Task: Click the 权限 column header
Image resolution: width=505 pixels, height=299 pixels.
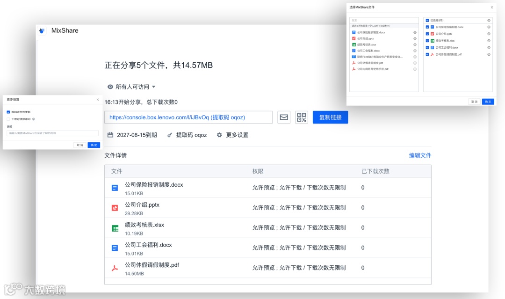Action: click(x=258, y=171)
